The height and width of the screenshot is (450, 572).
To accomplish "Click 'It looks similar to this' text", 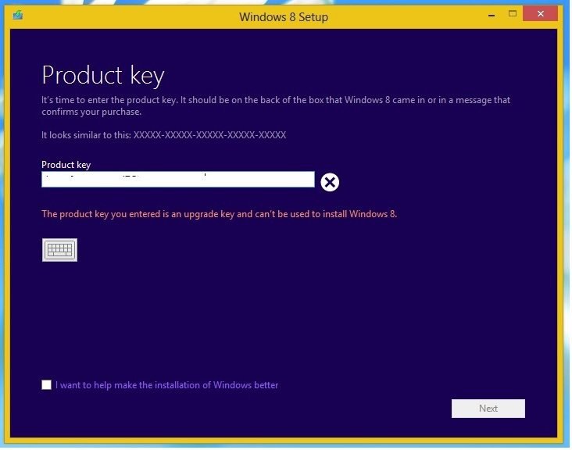I will (86, 135).
